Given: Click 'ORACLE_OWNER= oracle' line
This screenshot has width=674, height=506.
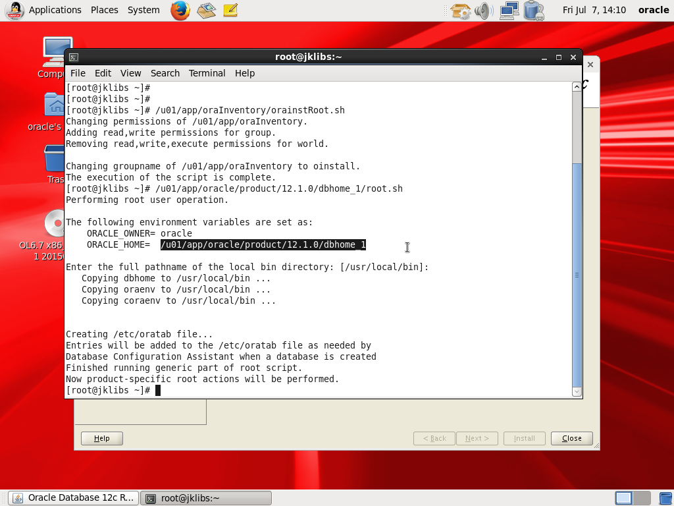Looking at the screenshot, I should (x=140, y=234).
